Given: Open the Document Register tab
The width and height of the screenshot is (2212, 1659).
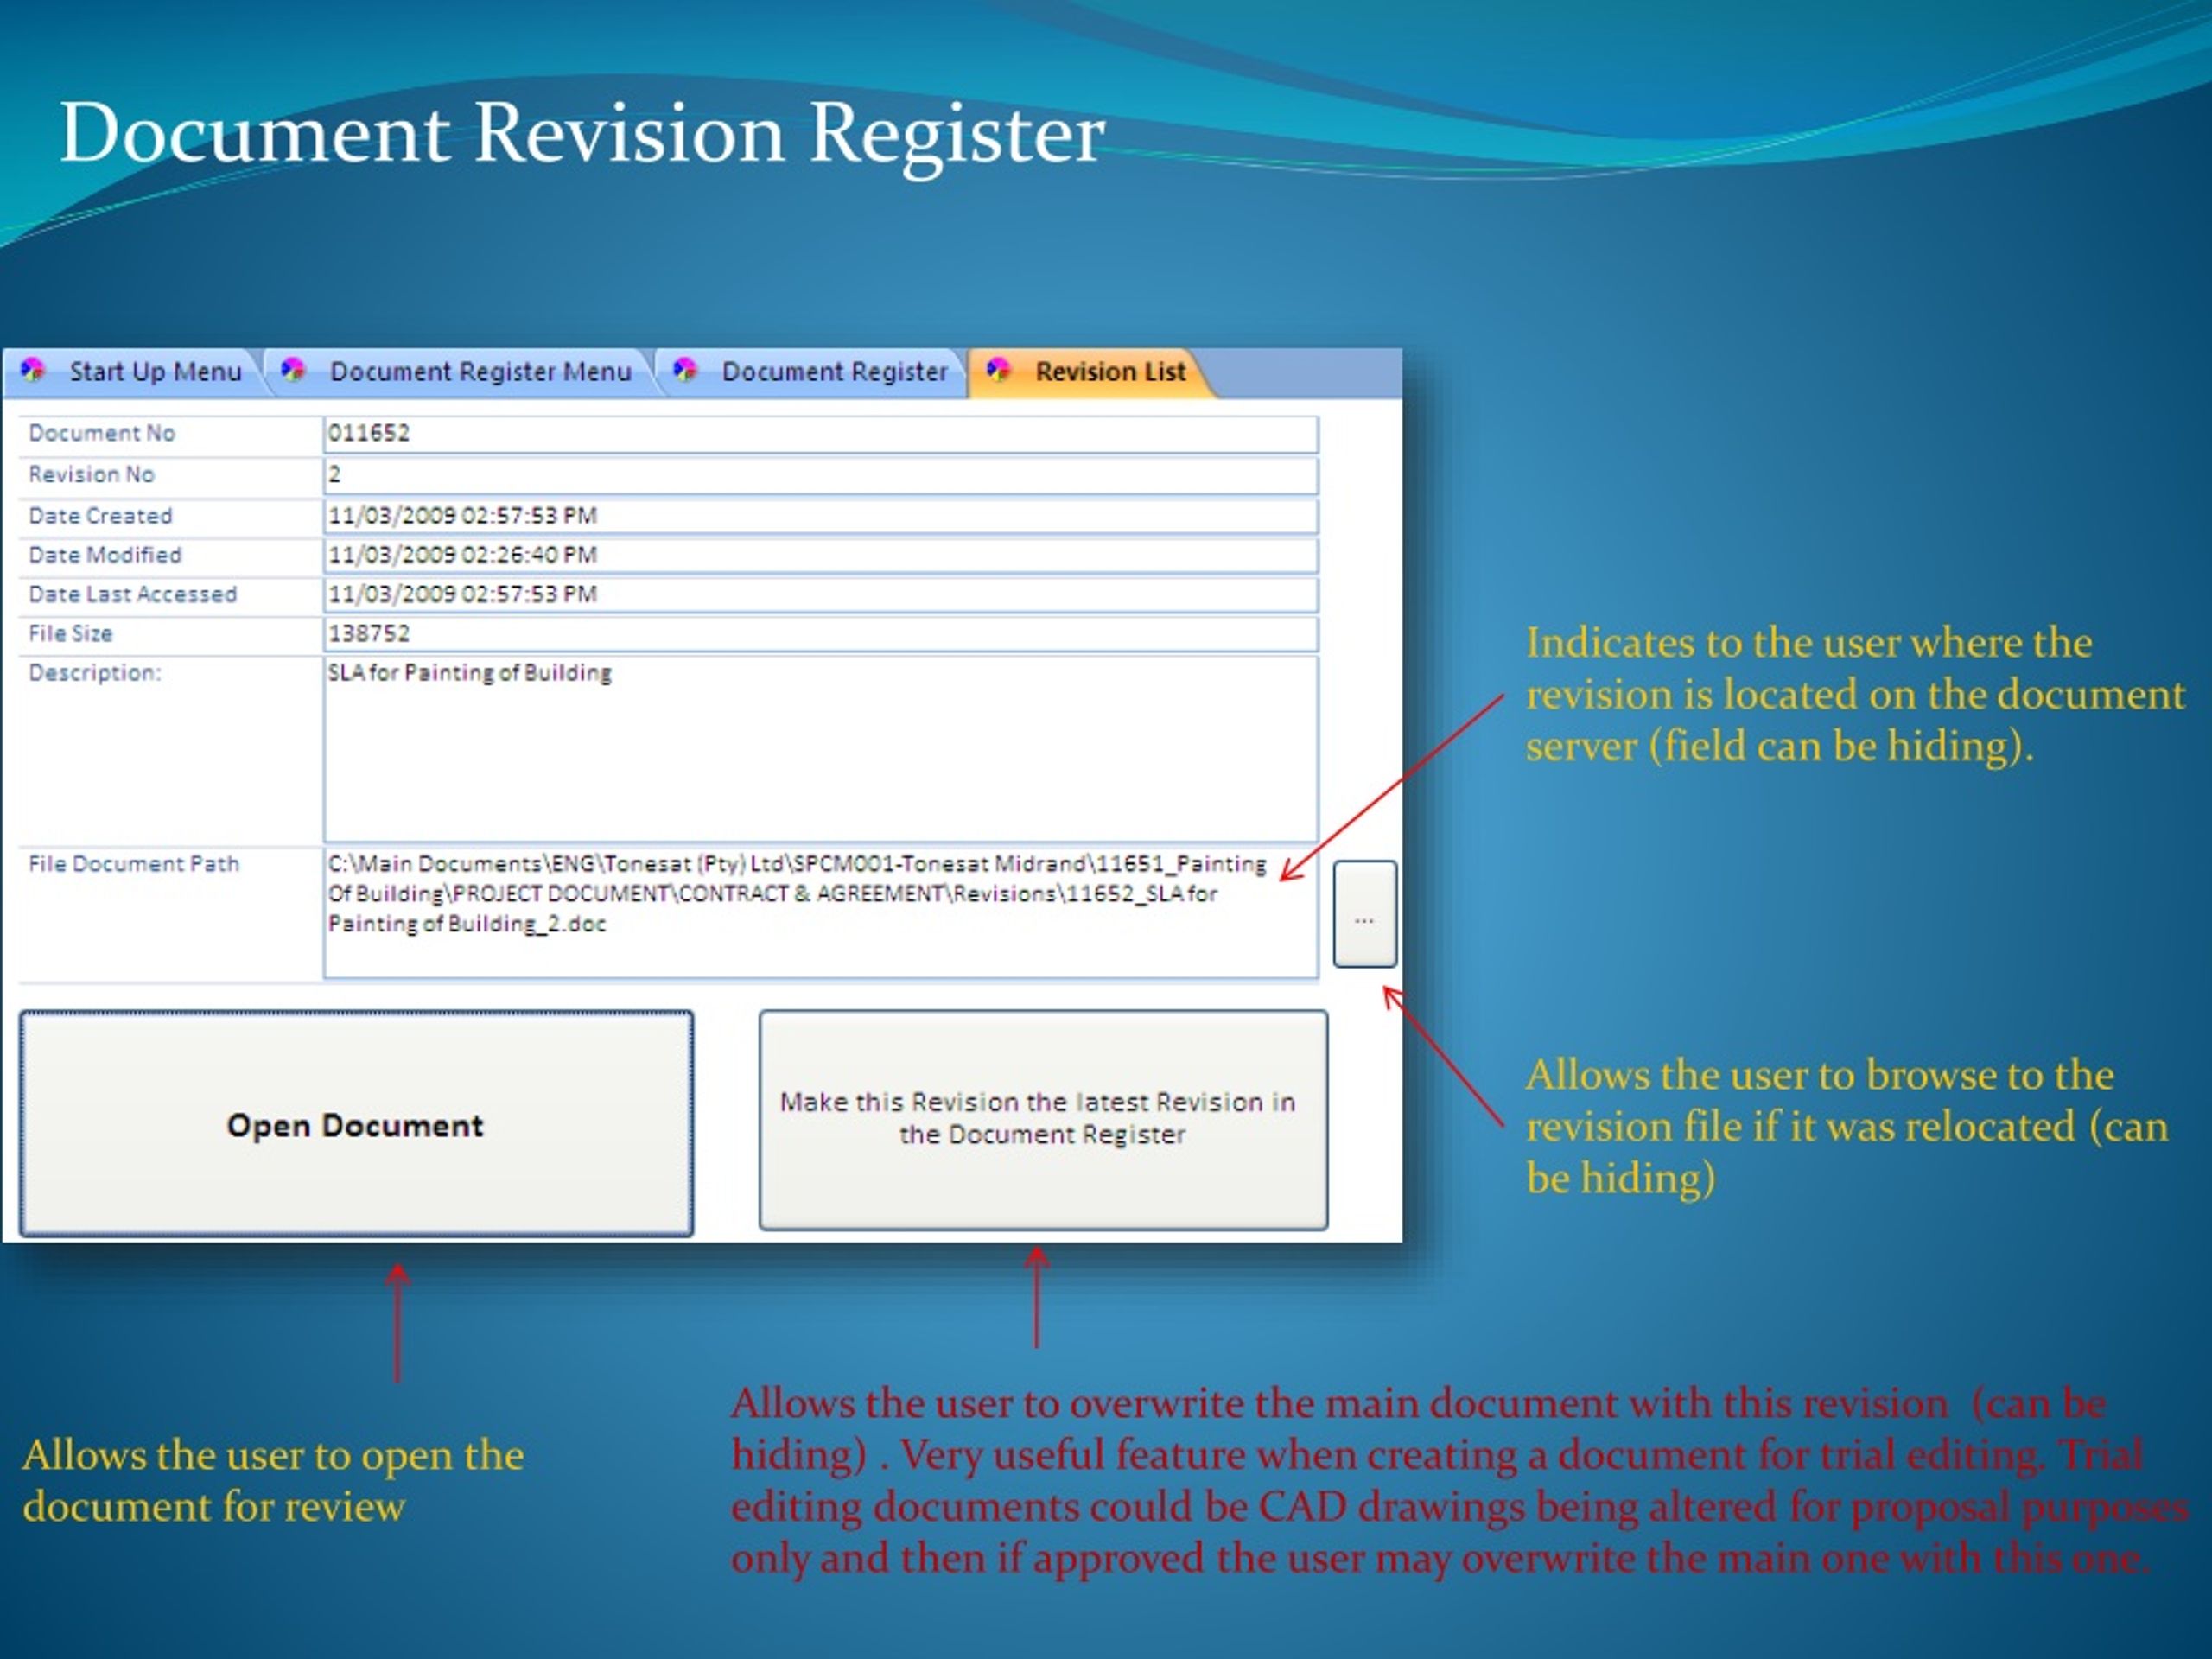Looking at the screenshot, I should click(833, 371).
